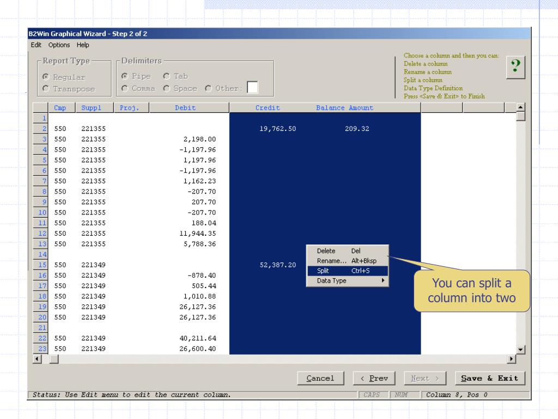The width and height of the screenshot is (558, 419).
Task: Open the Options menu
Action: click(x=59, y=45)
